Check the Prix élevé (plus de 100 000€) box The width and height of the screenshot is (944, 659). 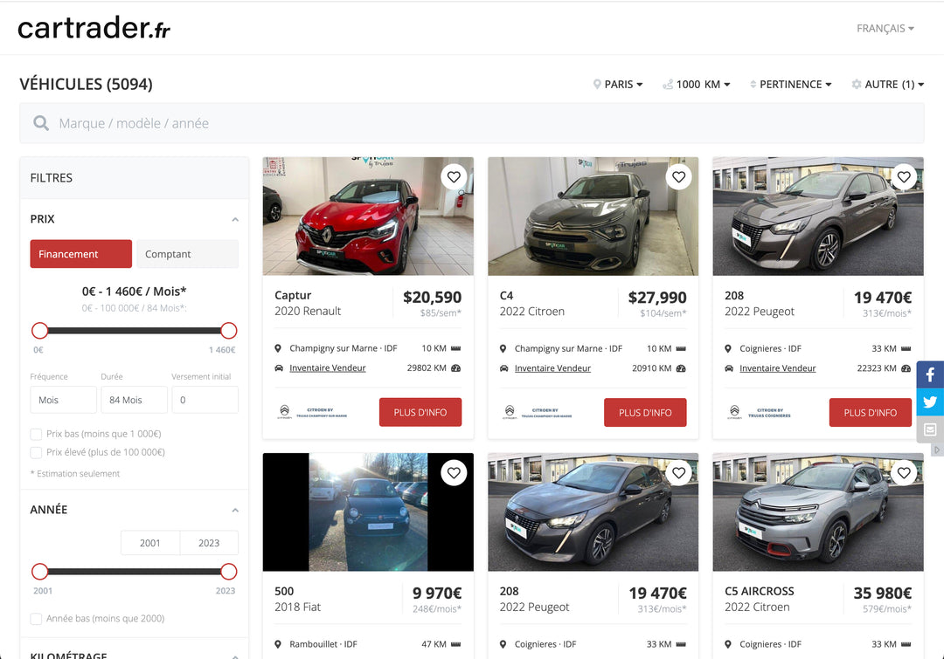[x=36, y=452]
